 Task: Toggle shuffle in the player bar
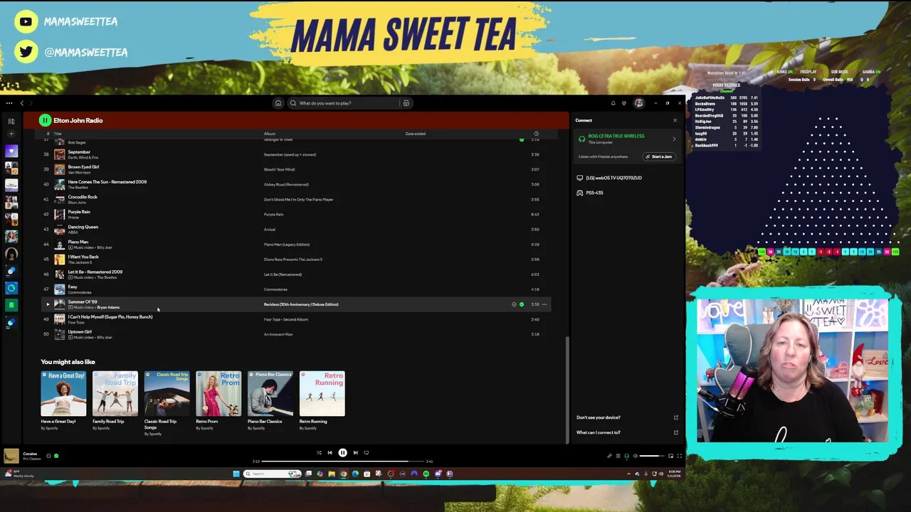pyautogui.click(x=319, y=452)
